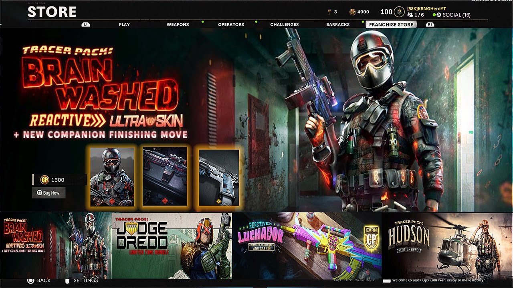The width and height of the screenshot is (513, 288).
Task: Click the player level number 100
Action: click(x=386, y=12)
